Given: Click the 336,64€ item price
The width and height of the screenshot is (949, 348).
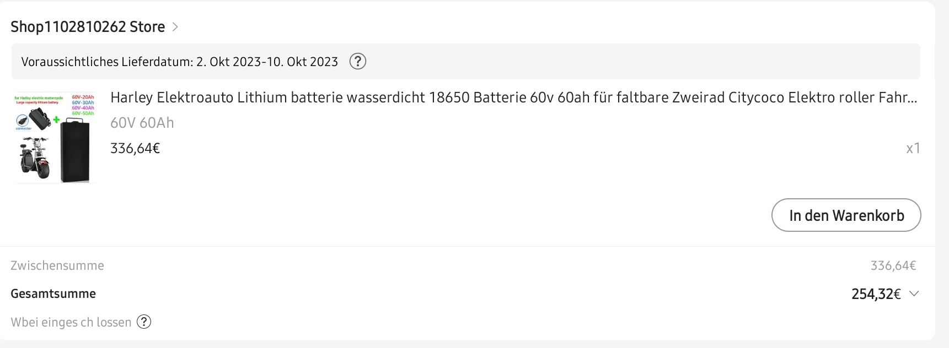Looking at the screenshot, I should coord(135,148).
